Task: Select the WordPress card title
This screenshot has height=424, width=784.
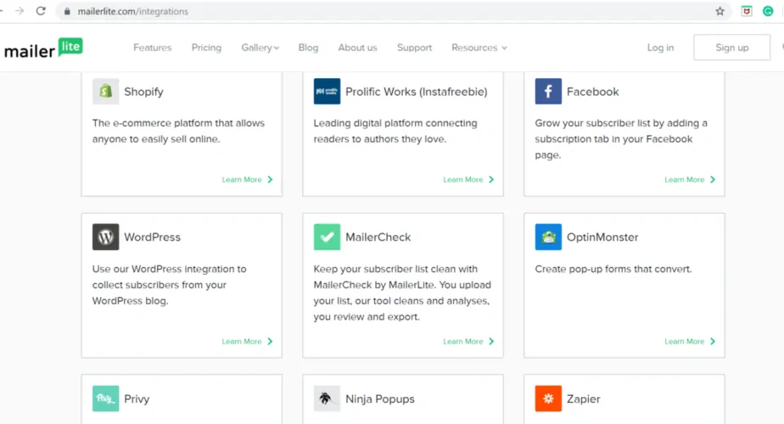Action: coord(152,237)
